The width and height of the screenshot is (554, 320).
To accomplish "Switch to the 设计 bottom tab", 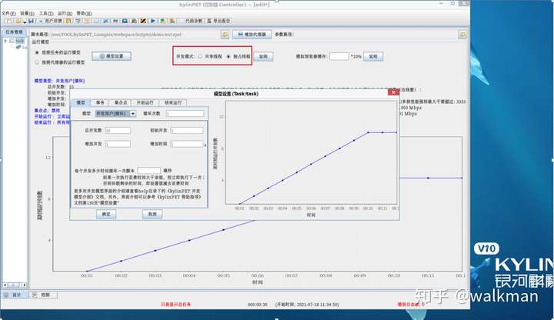I will pos(14,295).
